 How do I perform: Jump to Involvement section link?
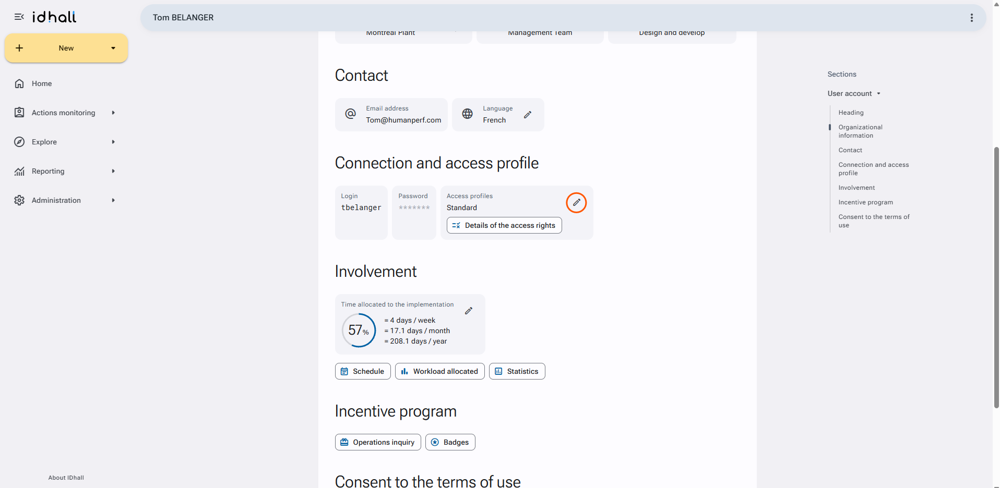(857, 188)
